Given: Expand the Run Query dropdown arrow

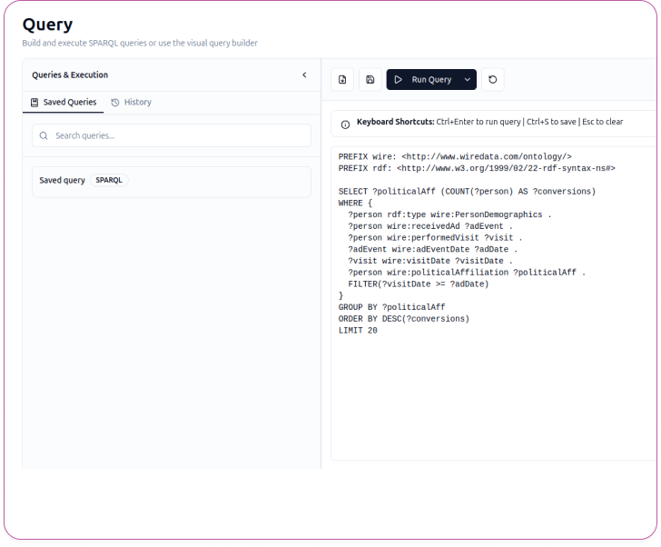Looking at the screenshot, I should pyautogui.click(x=468, y=80).
